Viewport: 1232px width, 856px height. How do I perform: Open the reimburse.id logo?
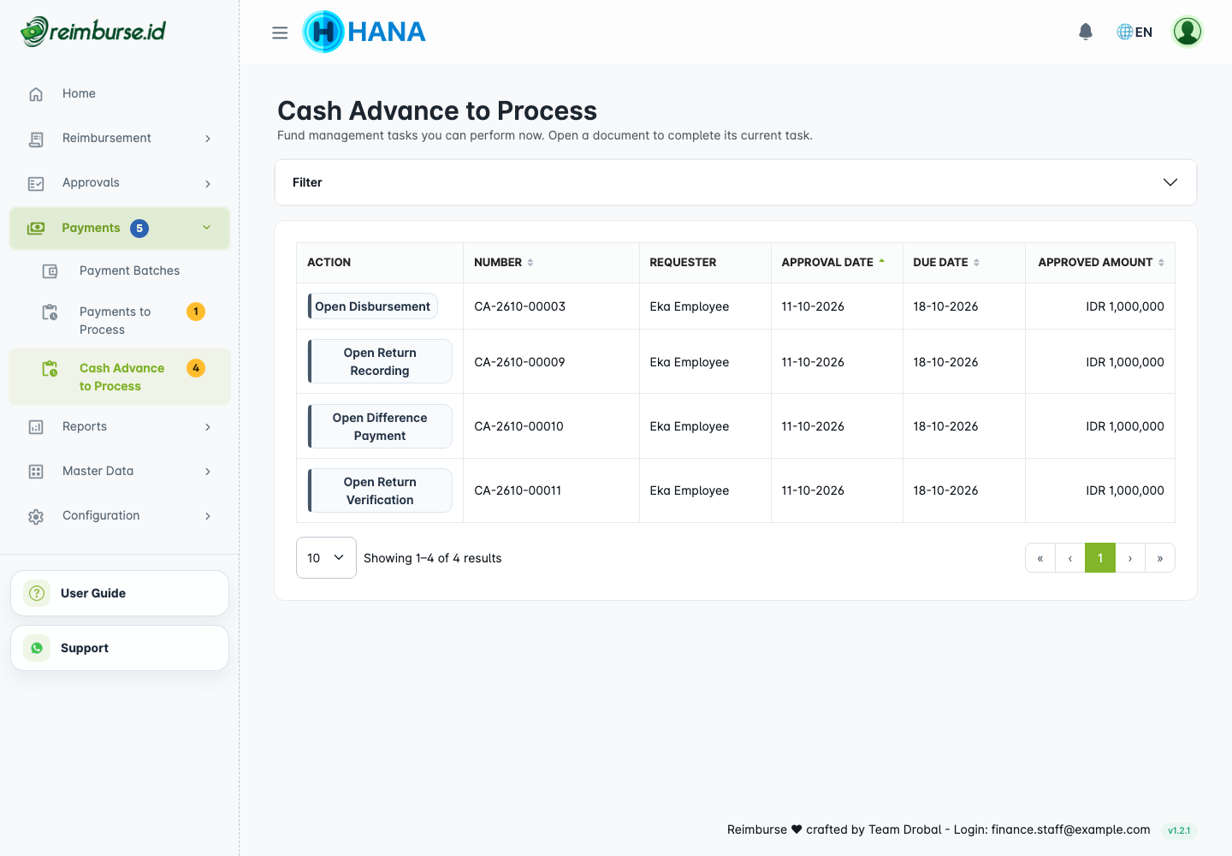click(x=93, y=32)
